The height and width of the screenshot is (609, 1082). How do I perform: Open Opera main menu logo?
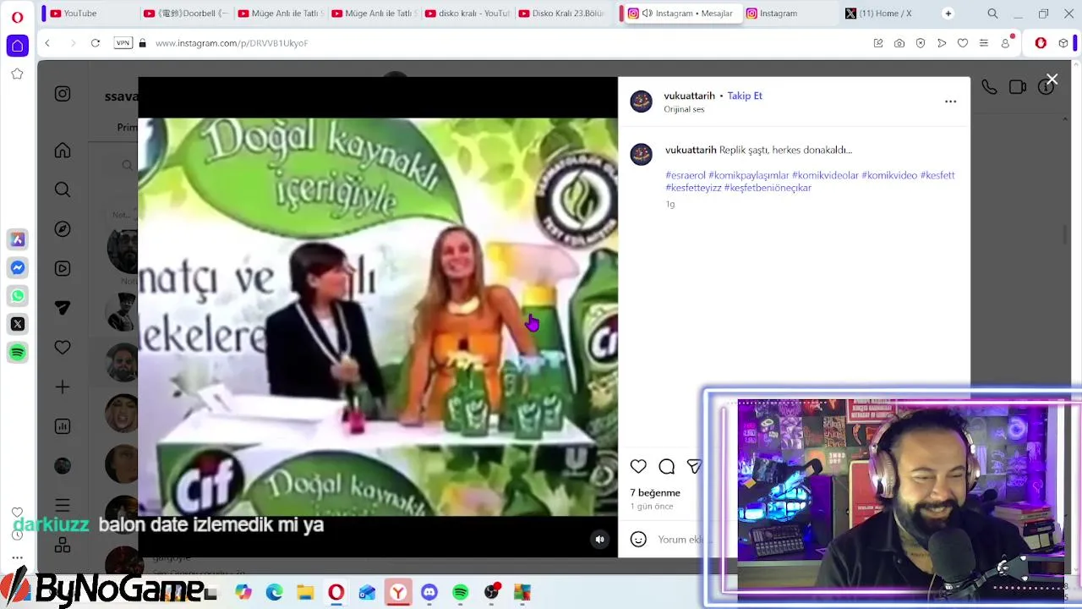point(17,16)
